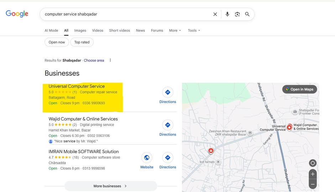Image resolution: width=335 pixels, height=192 pixels.
Task: Center map on my location
Action: click(313, 163)
